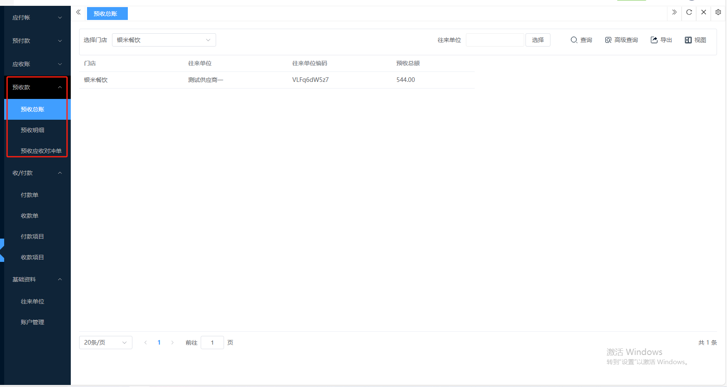Open 收款单 menu item
Viewport: 727px width, 387px height.
(37, 216)
